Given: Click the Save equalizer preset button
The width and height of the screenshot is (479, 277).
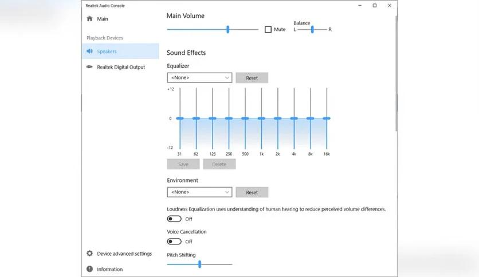Looking at the screenshot, I should tap(183, 164).
